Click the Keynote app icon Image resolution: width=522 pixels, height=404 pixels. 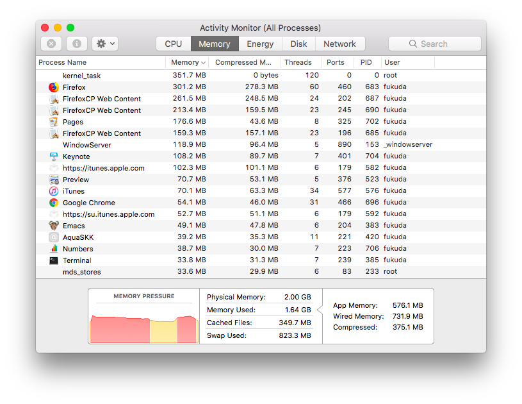click(54, 156)
